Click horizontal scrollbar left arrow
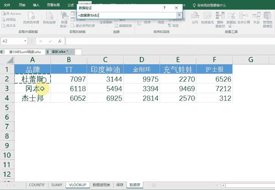The image size is (275, 190). pos(223,185)
